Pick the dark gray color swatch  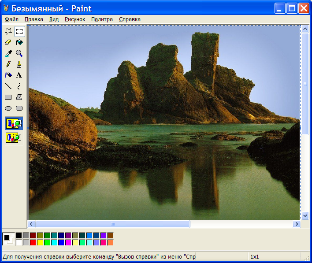[x=26, y=236]
